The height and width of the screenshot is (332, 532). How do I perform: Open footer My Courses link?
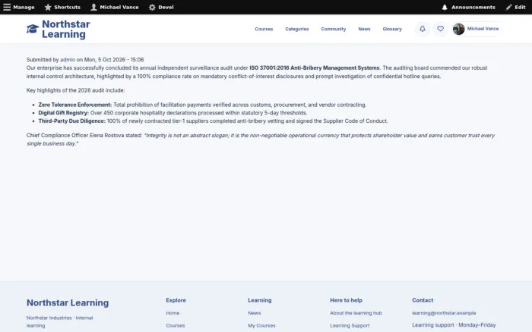(261, 326)
